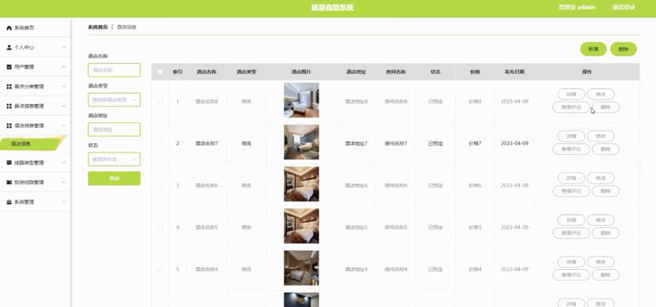Toggle the select-all checkbox in table header

point(160,72)
